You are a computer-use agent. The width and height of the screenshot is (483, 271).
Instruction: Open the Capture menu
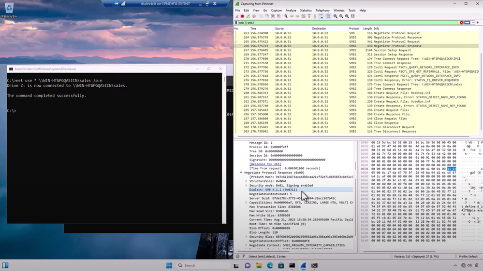pyautogui.click(x=276, y=11)
